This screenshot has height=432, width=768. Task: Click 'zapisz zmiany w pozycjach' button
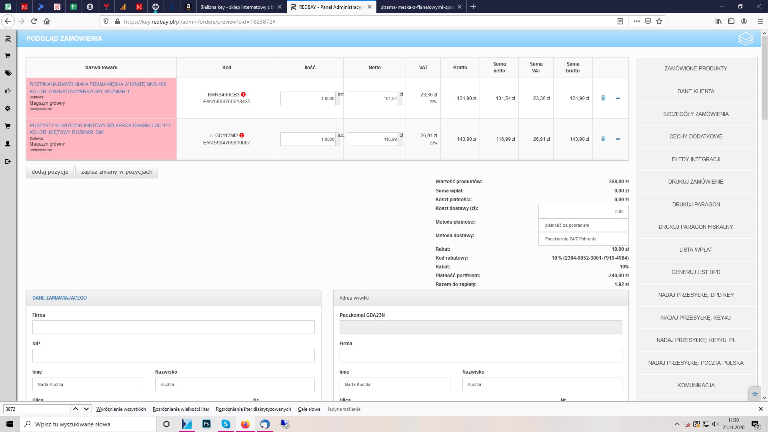point(116,172)
